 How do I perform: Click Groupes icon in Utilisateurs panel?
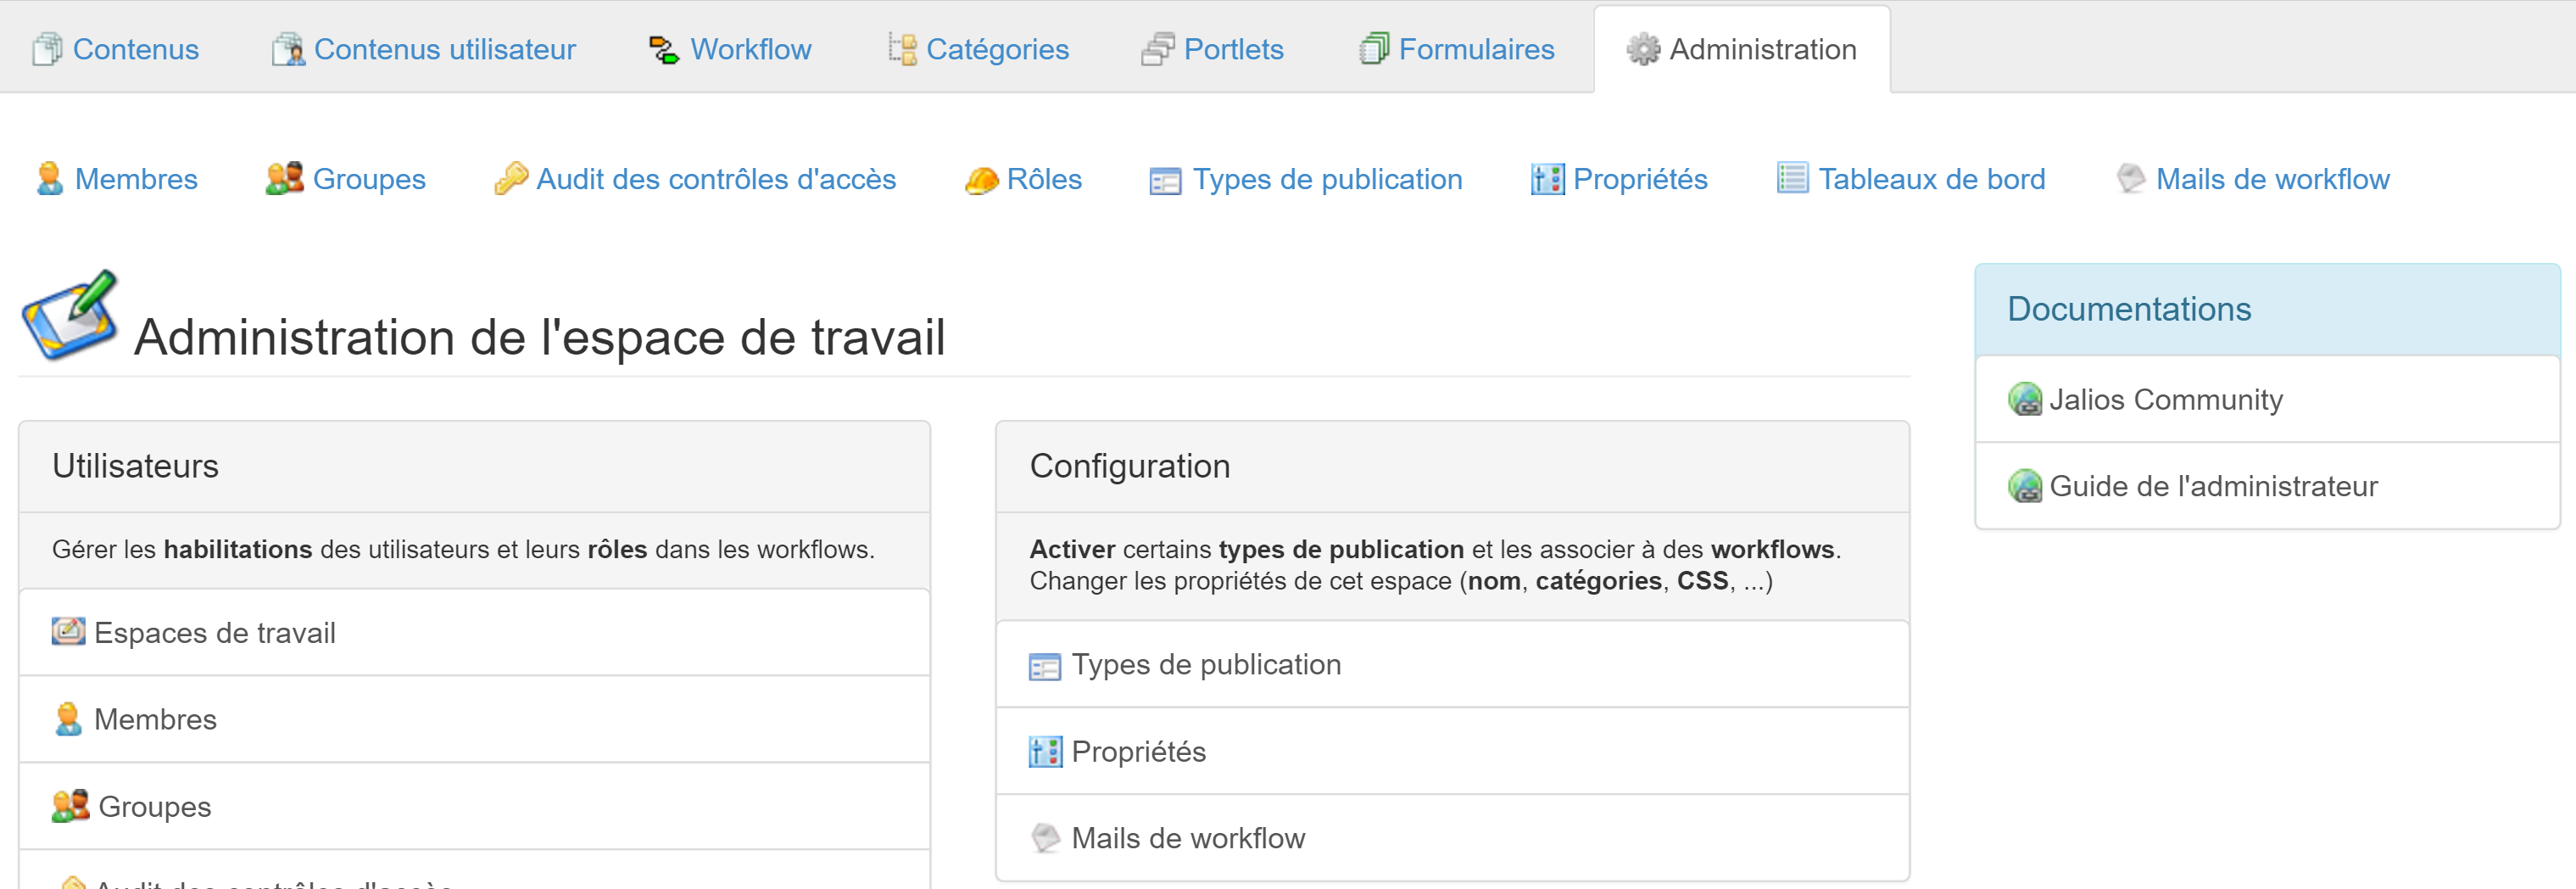[70, 806]
